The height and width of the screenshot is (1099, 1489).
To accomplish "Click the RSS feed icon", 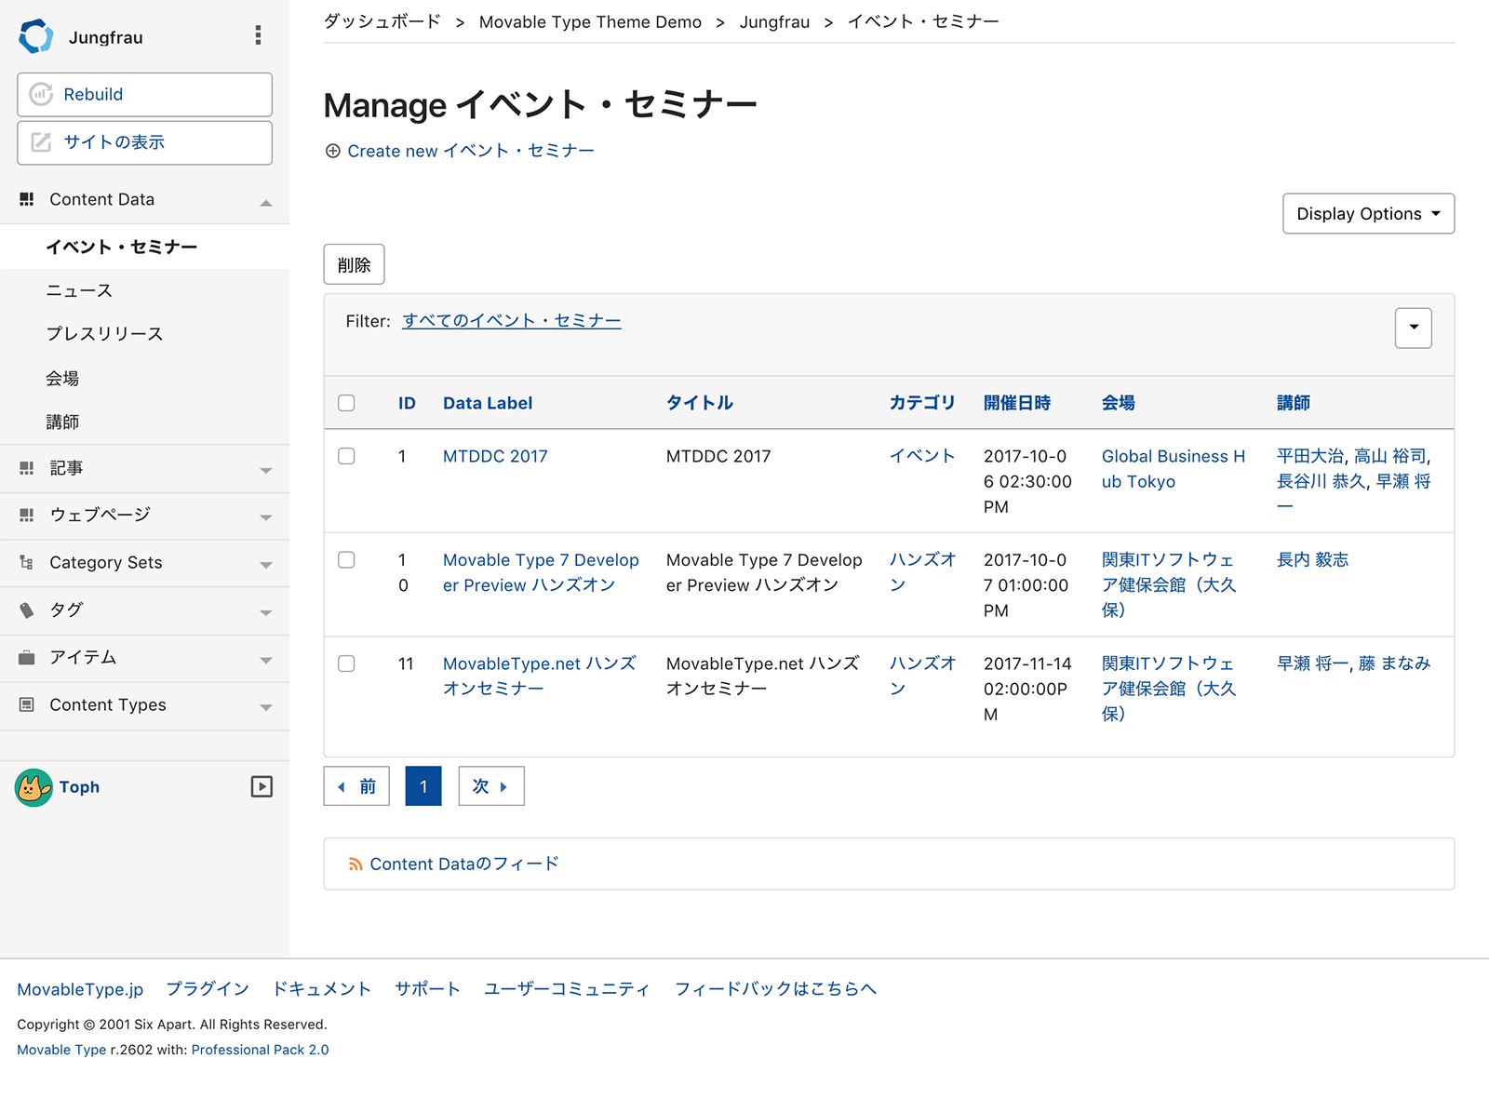I will (x=355, y=864).
